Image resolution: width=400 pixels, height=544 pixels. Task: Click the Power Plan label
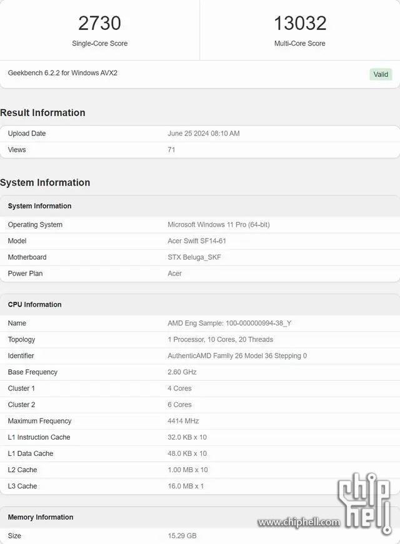(x=25, y=274)
